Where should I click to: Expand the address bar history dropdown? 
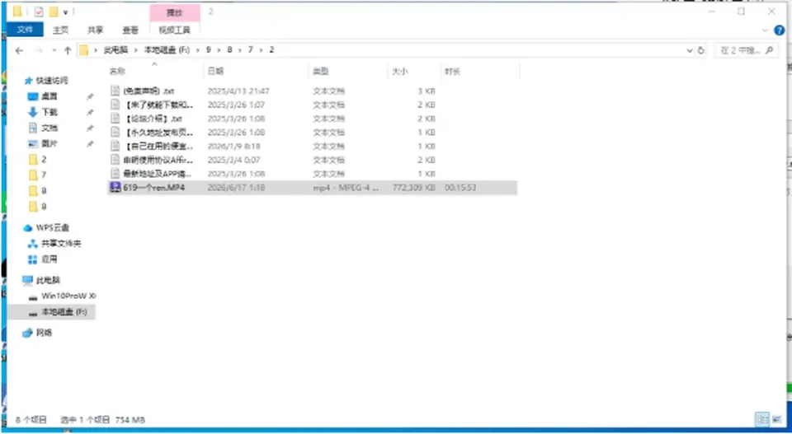(x=690, y=50)
